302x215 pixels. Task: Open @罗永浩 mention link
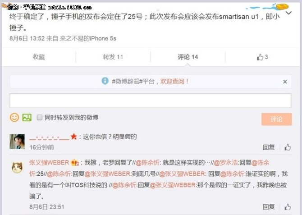pos(225,163)
